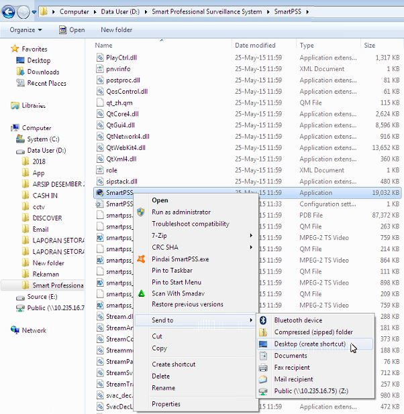Select Network in navigation pane

pyautogui.click(x=34, y=330)
